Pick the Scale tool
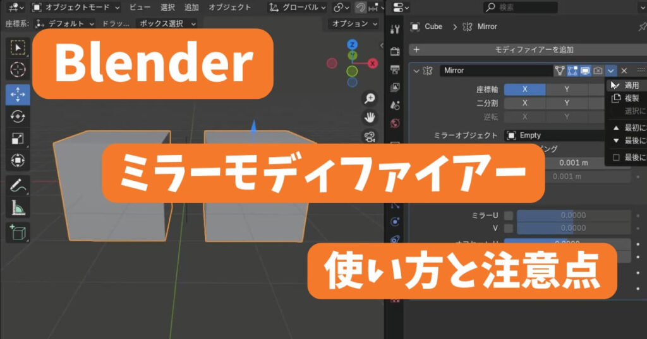This screenshot has width=647, height=339. 18,139
